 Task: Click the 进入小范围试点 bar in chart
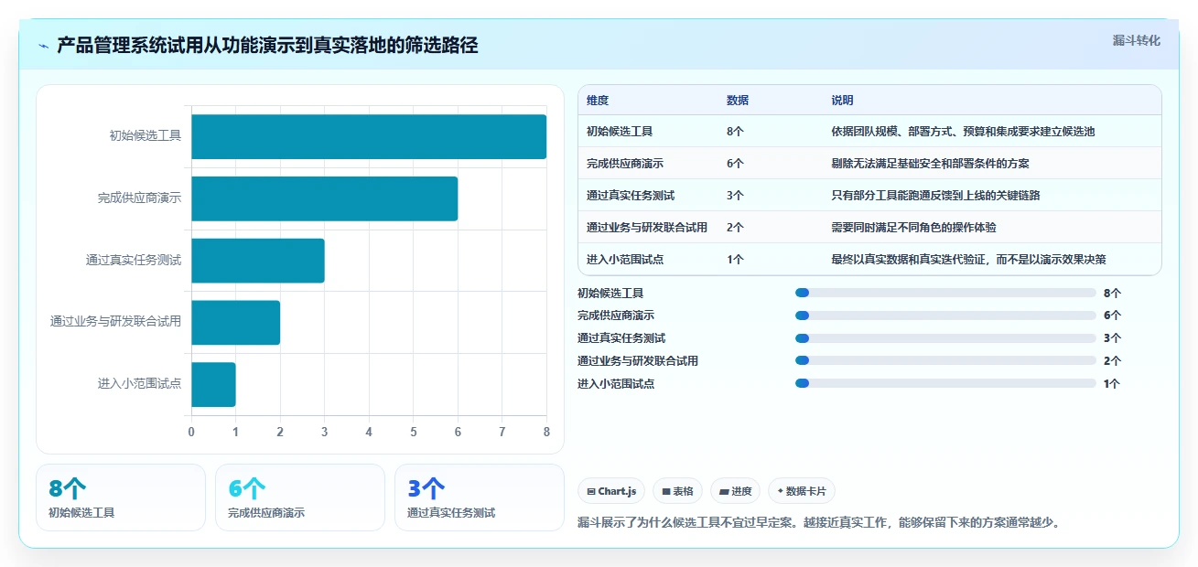[x=213, y=384]
